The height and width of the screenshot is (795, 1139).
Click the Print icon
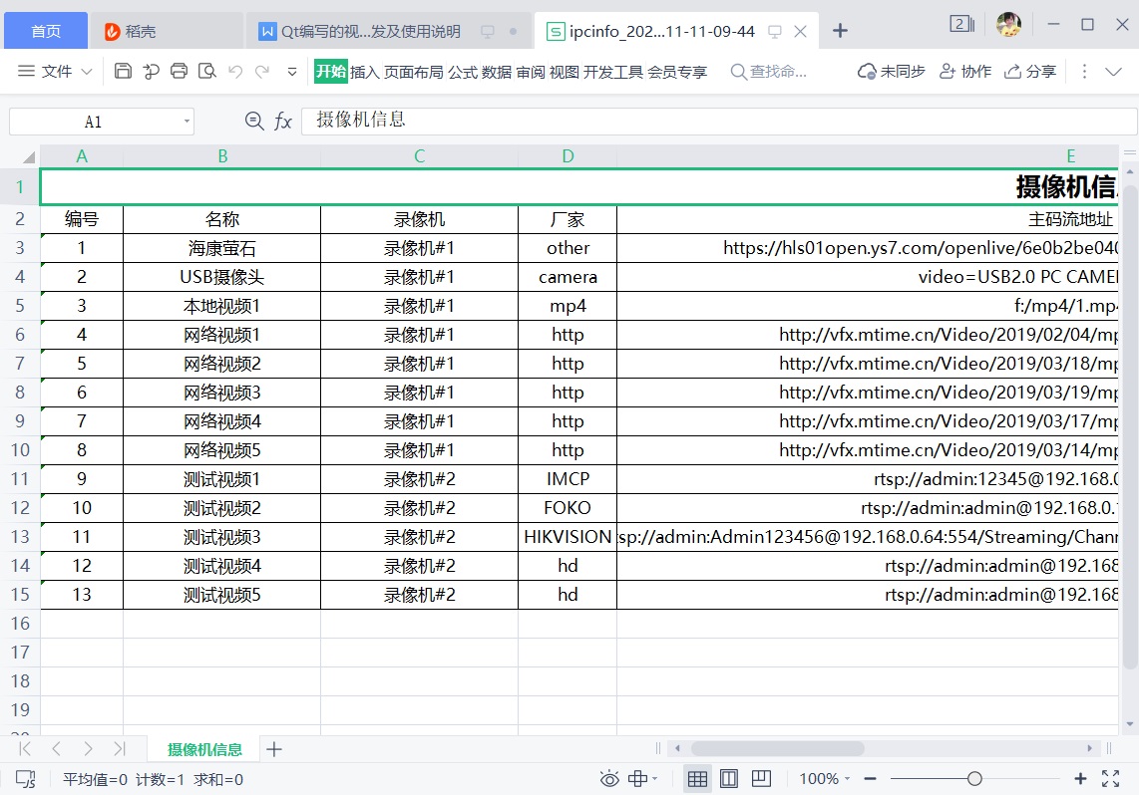(180, 71)
